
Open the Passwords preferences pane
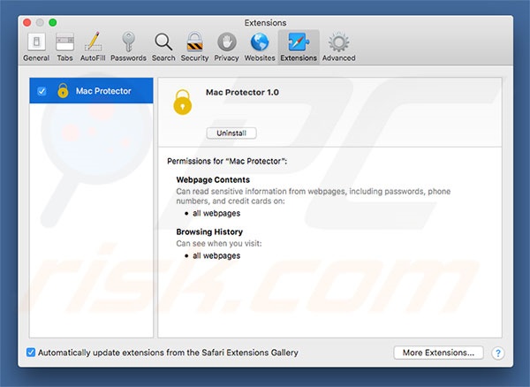pos(128,48)
